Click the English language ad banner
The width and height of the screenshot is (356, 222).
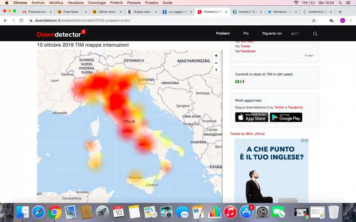tap(271, 171)
